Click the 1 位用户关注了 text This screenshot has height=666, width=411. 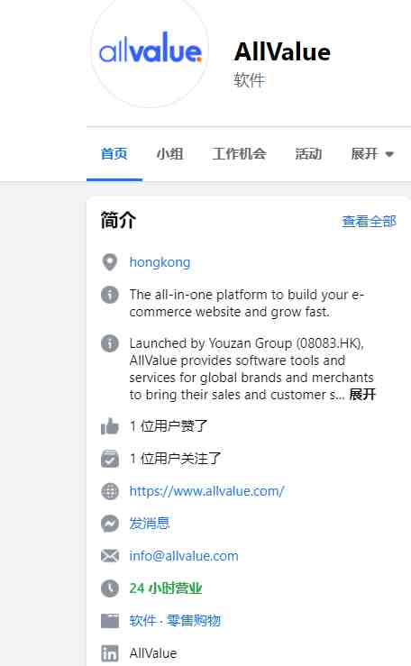176,459
